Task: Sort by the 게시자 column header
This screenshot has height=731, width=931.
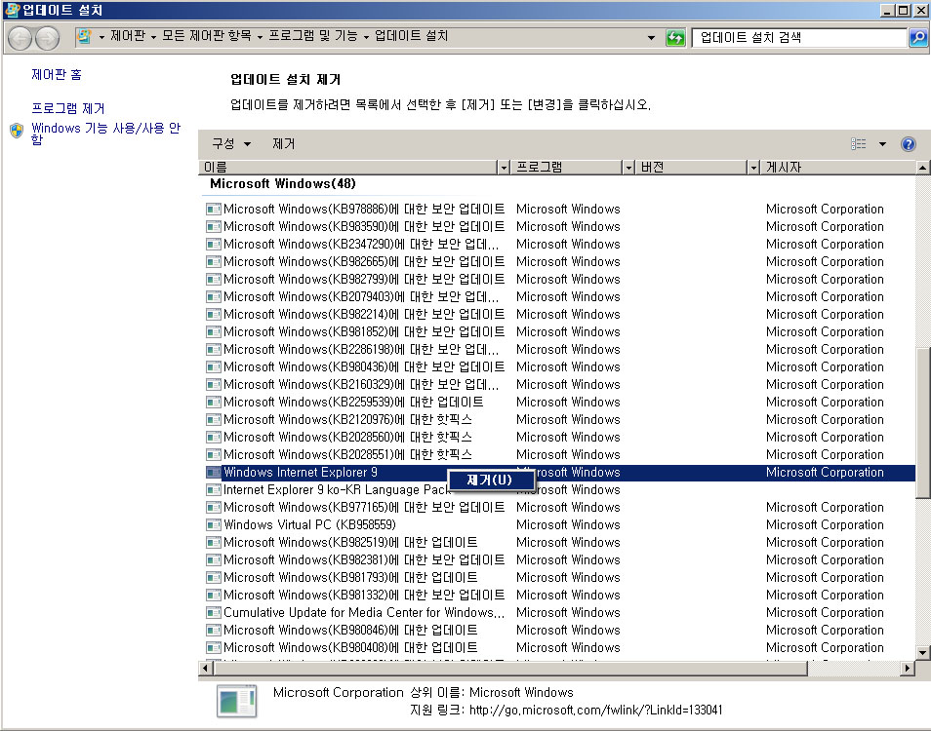Action: pos(838,168)
